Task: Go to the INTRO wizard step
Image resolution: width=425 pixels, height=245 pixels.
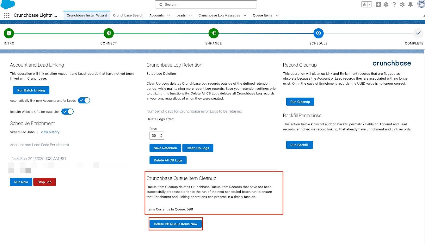Action: (9, 33)
